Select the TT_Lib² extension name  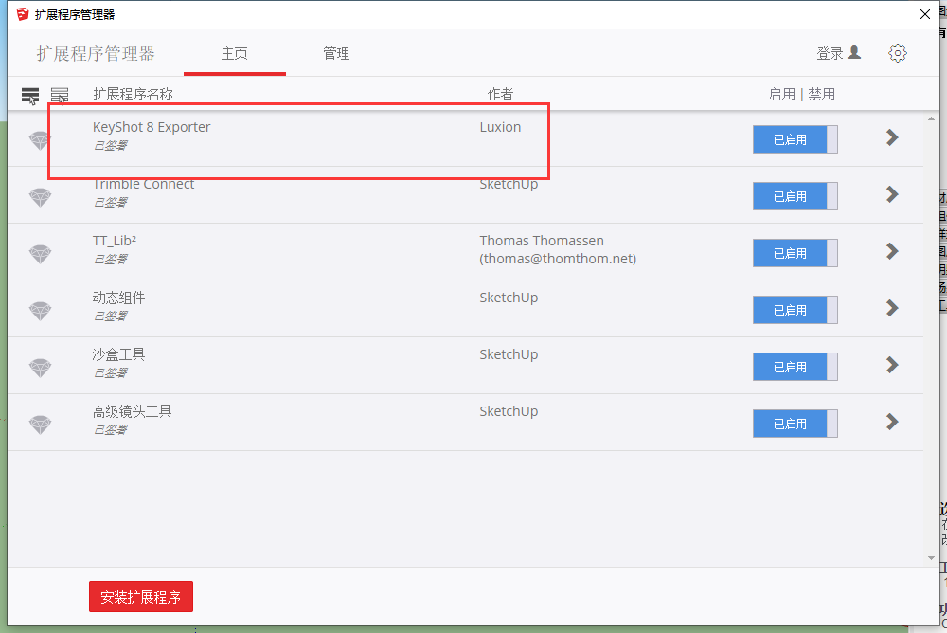115,241
